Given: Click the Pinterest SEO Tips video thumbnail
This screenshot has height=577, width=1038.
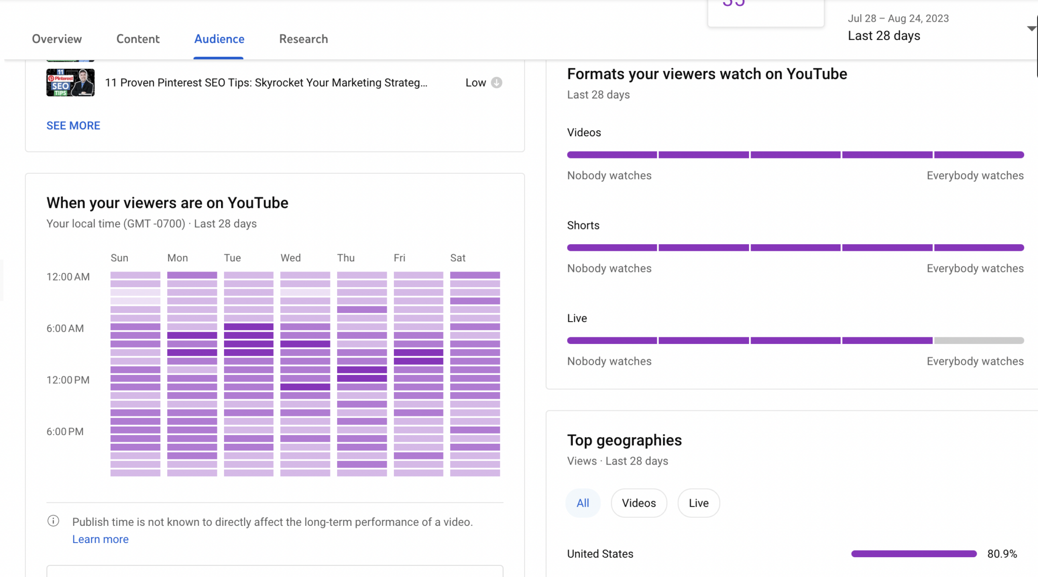Looking at the screenshot, I should tap(70, 82).
